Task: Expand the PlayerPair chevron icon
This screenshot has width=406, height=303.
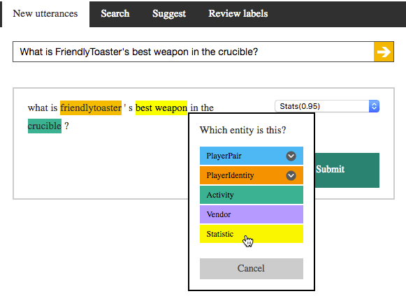Action: [291, 156]
